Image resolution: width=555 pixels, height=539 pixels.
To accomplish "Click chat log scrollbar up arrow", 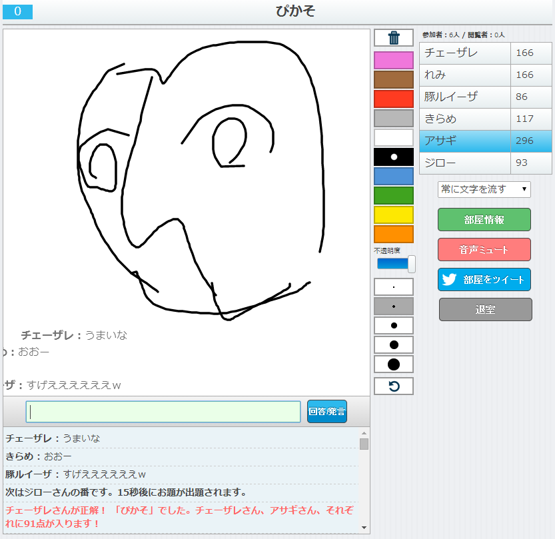I will [364, 433].
